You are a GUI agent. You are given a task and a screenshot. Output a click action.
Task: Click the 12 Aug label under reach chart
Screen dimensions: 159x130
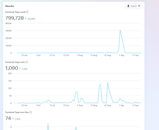click(x=94, y=55)
